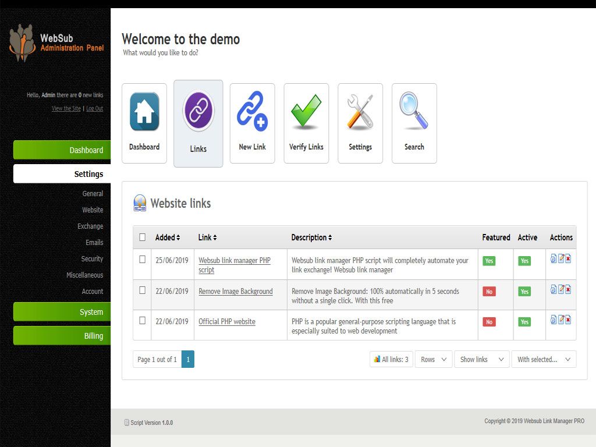The width and height of the screenshot is (596, 447).
Task: Open the Official PHP website link
Action: click(x=227, y=321)
